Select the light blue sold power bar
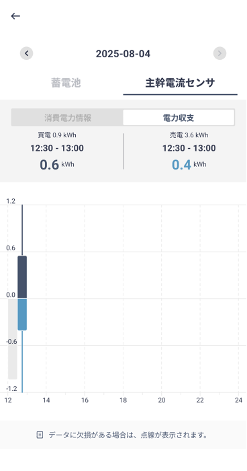The width and height of the screenshot is (247, 471). (x=22, y=314)
